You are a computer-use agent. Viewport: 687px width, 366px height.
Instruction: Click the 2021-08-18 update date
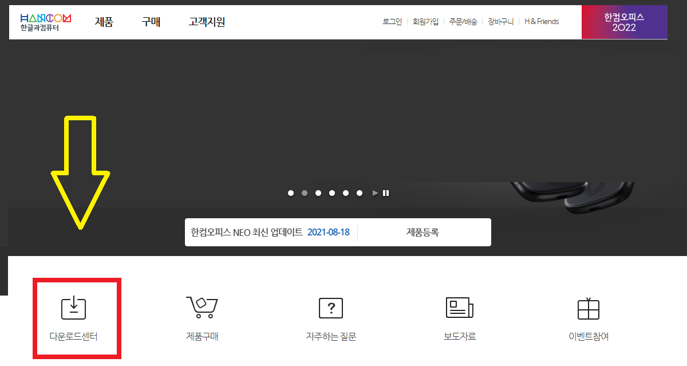tap(329, 232)
